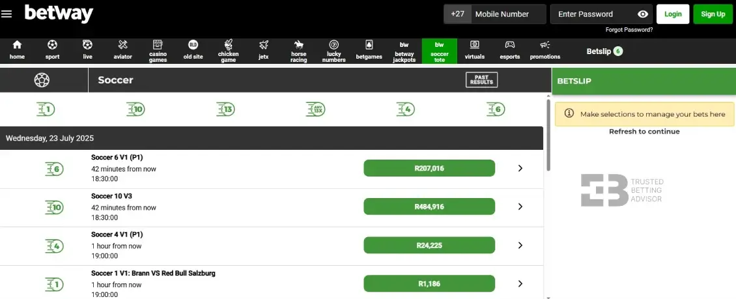Screen dimensions: 736x299
Task: Open promotions
Action: click(x=545, y=51)
